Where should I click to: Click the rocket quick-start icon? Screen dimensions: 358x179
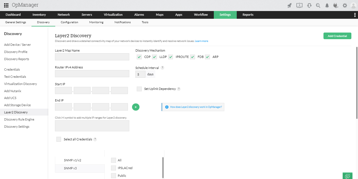pyautogui.click(x=289, y=5)
